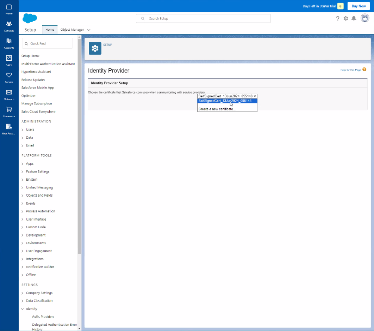This screenshot has width=374, height=331.
Task: Expand the Einstein section
Action: pyautogui.click(x=23, y=180)
